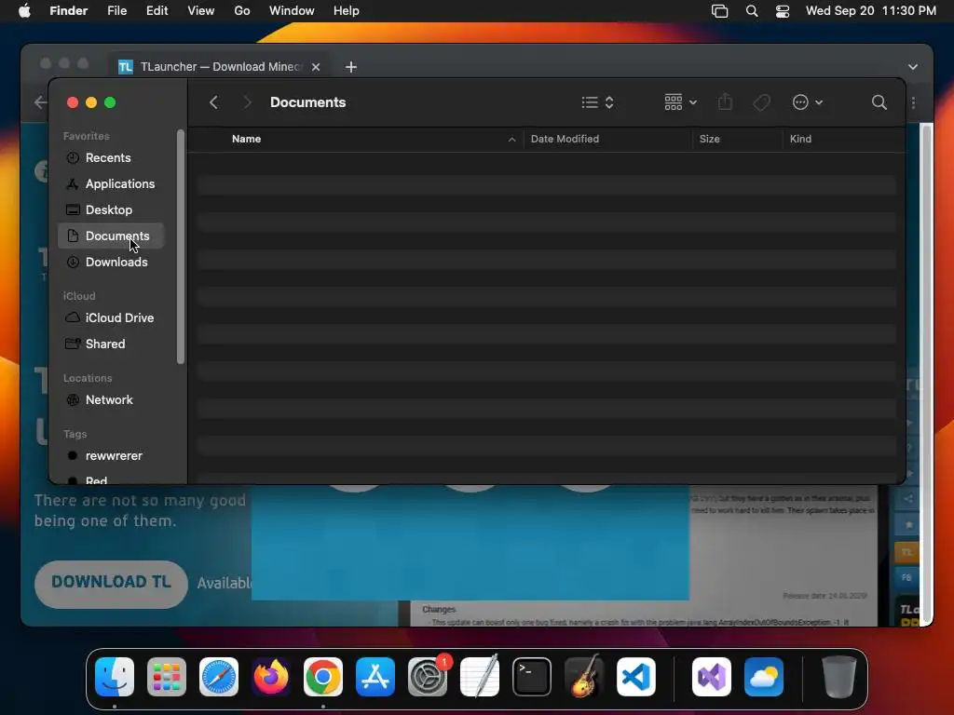Open Google Chrome from Dock
Screen dimensions: 954x715
(x=323, y=677)
